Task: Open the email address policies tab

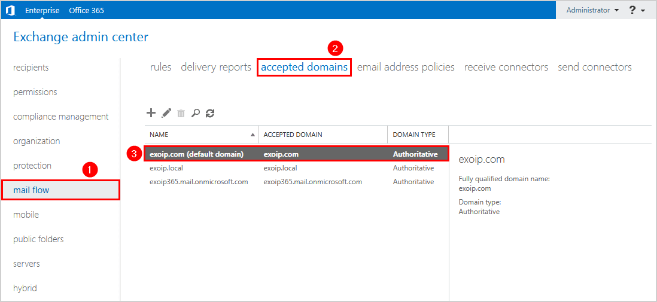Action: click(x=406, y=67)
